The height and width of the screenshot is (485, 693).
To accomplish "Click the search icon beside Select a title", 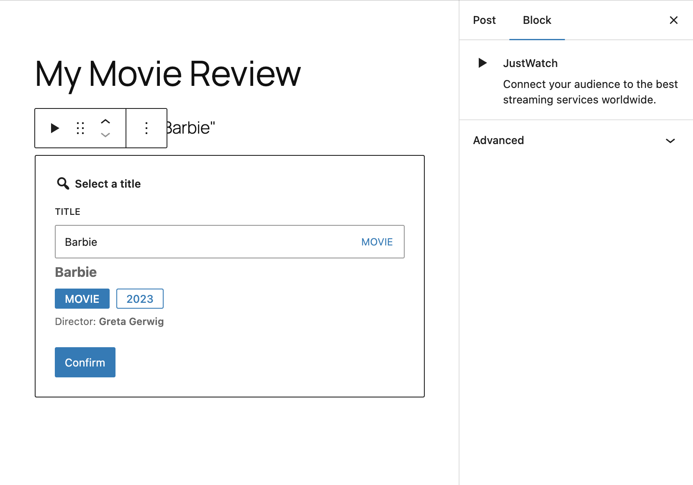I will pyautogui.click(x=62, y=183).
